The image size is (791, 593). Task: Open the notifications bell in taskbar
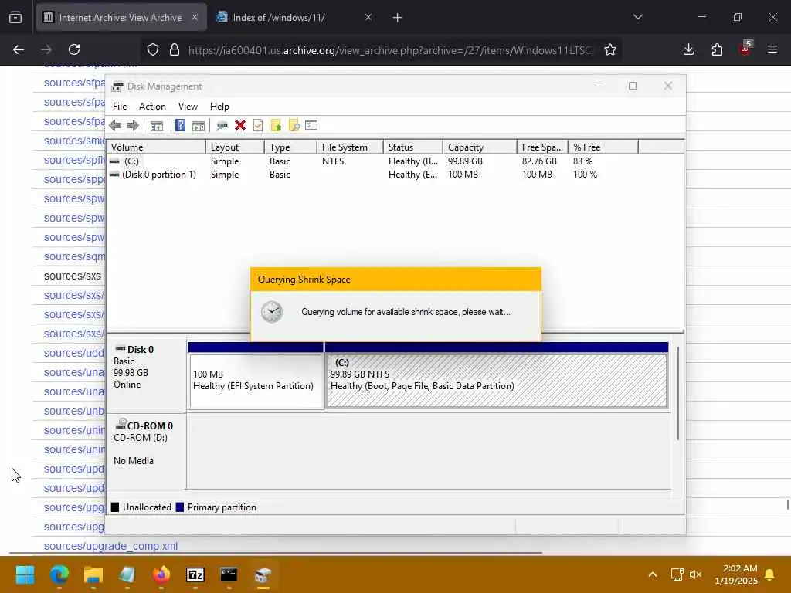pos(770,574)
